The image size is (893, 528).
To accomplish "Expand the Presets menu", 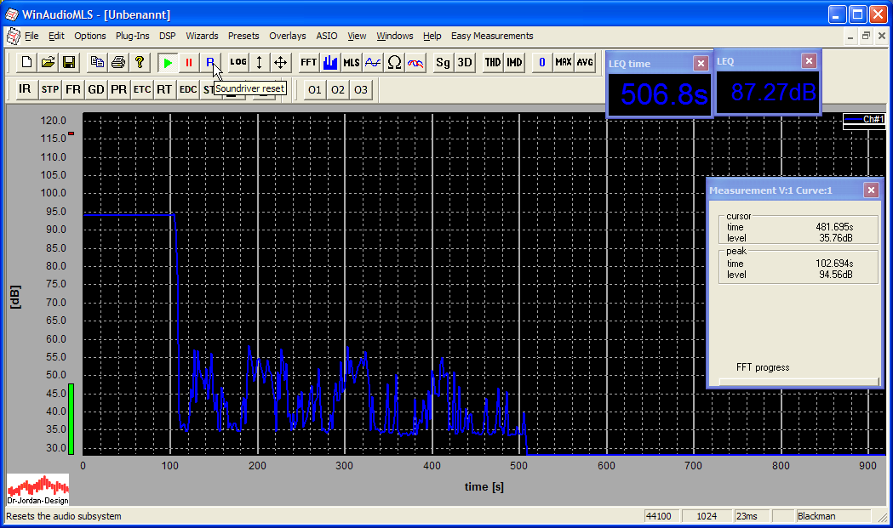I will coord(243,36).
